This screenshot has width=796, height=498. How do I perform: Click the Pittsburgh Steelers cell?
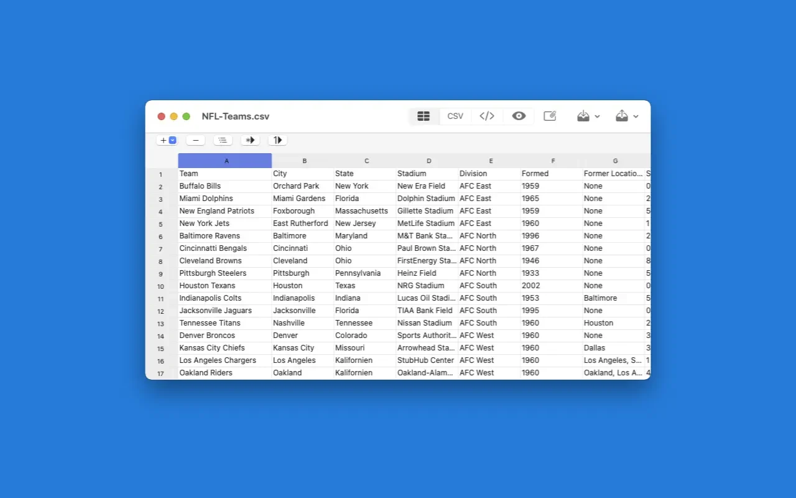(213, 273)
